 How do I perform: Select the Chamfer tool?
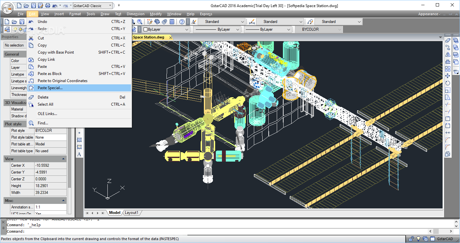tap(448, 140)
